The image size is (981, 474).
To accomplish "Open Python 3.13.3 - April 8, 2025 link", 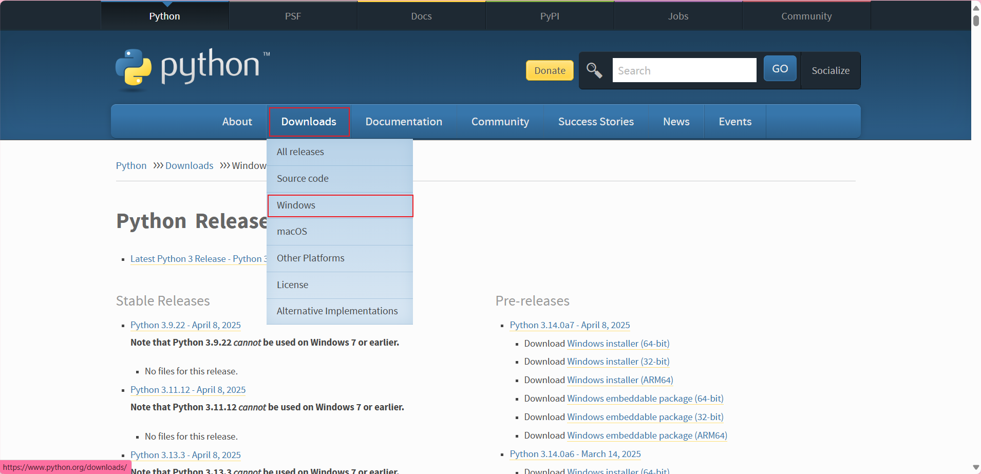I will pyautogui.click(x=185, y=455).
